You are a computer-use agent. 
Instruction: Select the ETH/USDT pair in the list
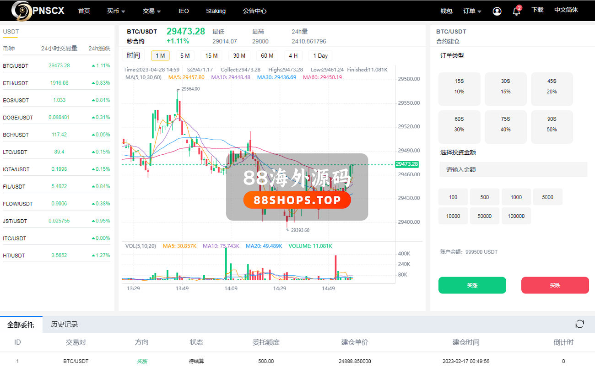(16, 83)
